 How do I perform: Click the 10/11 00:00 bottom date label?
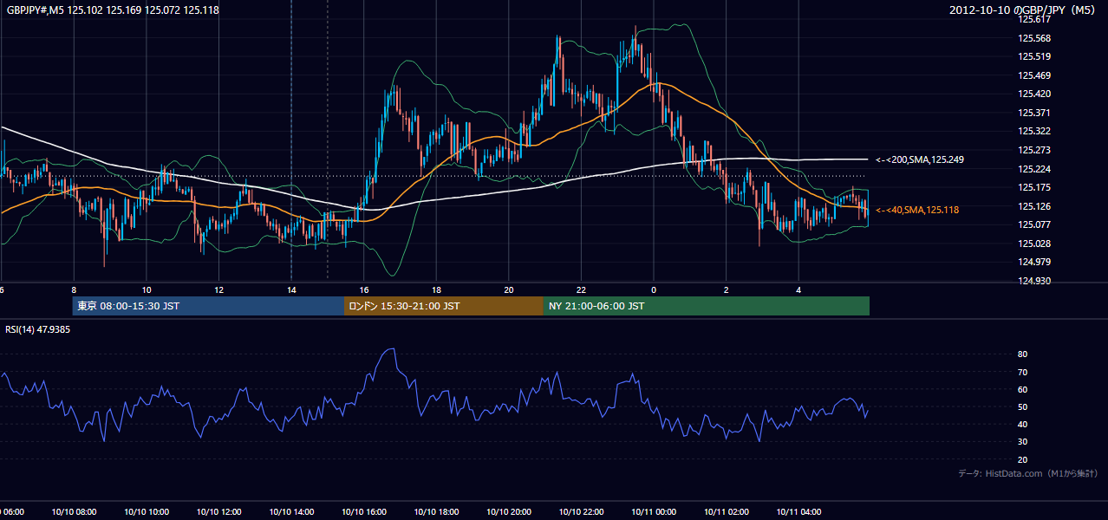point(654,512)
